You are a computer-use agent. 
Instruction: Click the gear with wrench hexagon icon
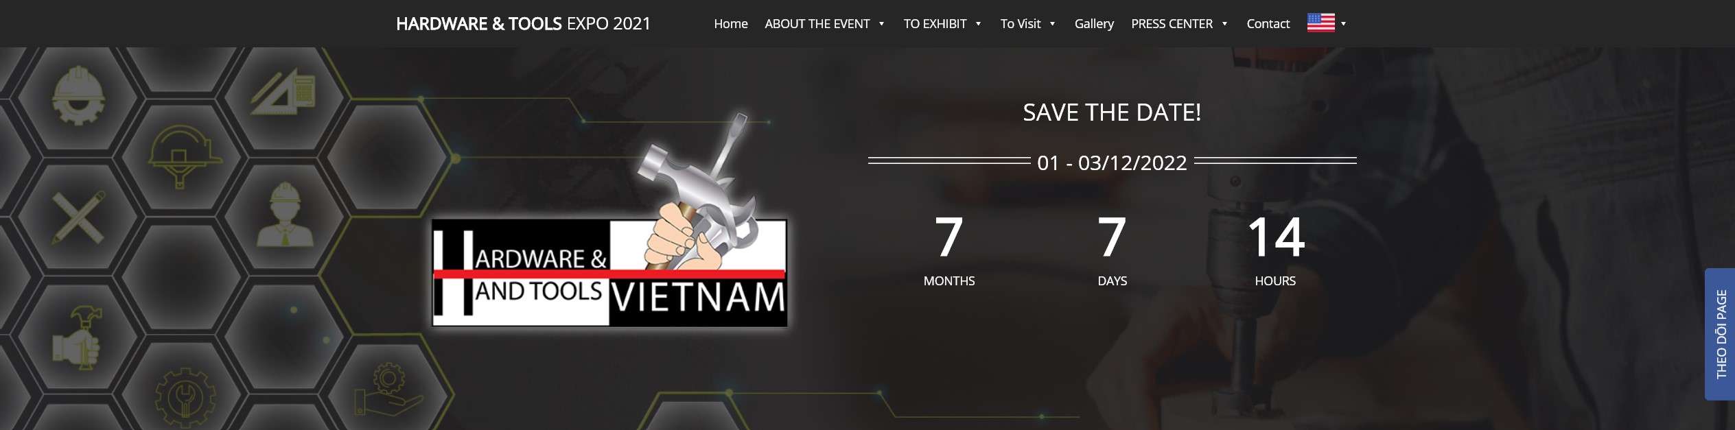[184, 399]
